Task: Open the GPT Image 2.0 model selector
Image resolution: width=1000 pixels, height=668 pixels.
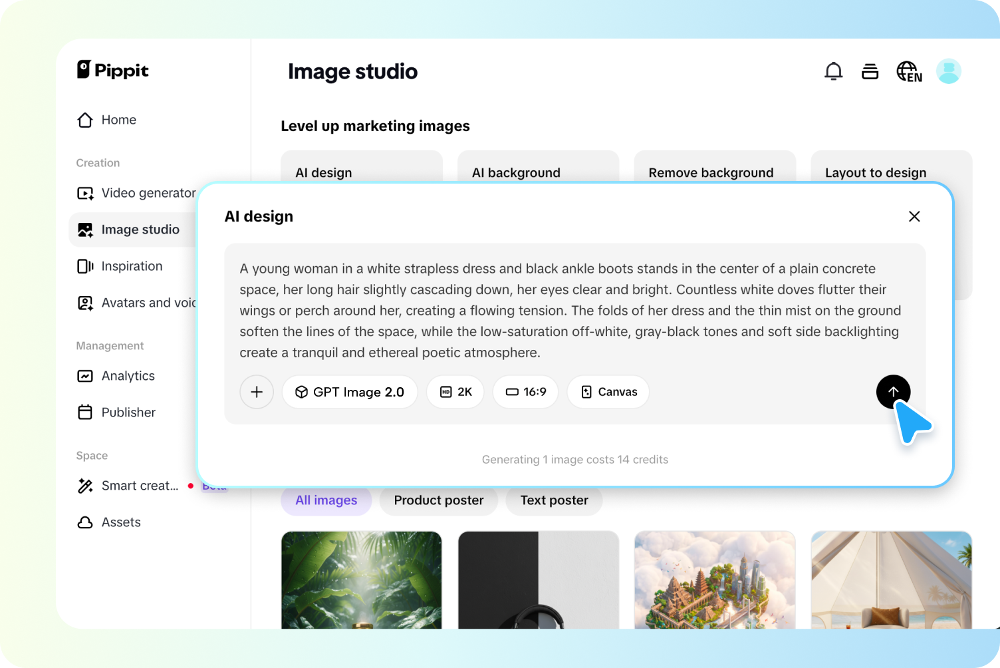Action: point(350,392)
